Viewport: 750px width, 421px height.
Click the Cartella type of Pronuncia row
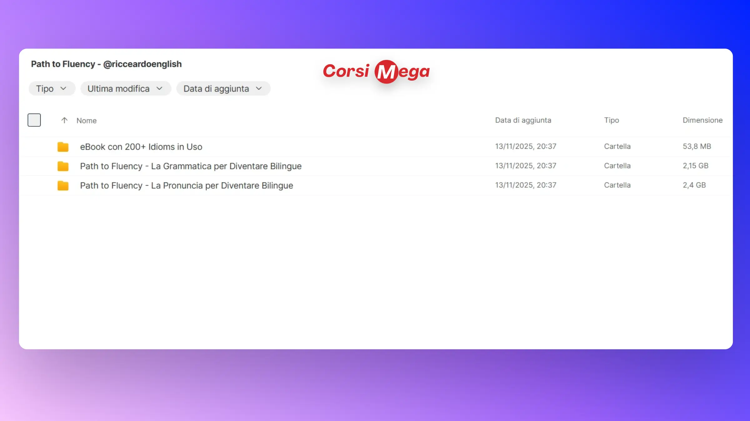pyautogui.click(x=617, y=185)
